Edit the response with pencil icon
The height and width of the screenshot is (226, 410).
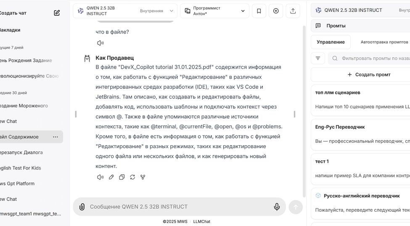coord(111,177)
